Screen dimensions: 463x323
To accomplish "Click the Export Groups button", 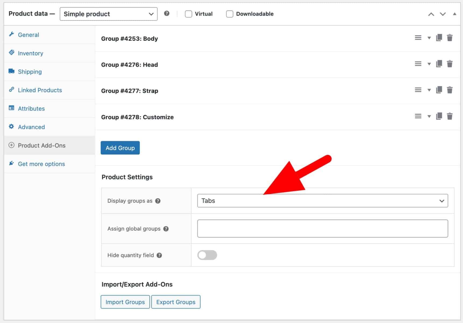I will 176,302.
